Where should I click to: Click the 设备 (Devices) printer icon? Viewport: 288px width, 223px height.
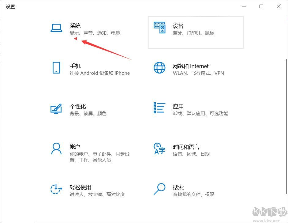(x=159, y=28)
